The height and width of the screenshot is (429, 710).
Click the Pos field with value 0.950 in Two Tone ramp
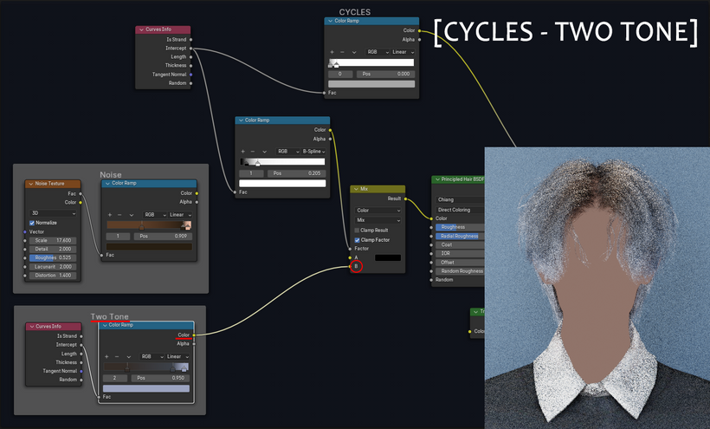[160, 378]
